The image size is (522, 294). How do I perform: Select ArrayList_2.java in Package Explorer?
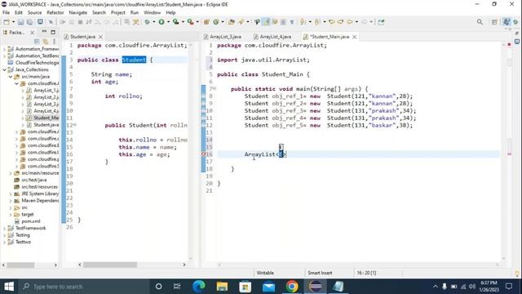(x=42, y=97)
